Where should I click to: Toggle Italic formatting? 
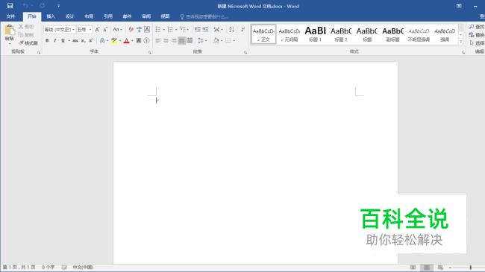tap(54, 40)
